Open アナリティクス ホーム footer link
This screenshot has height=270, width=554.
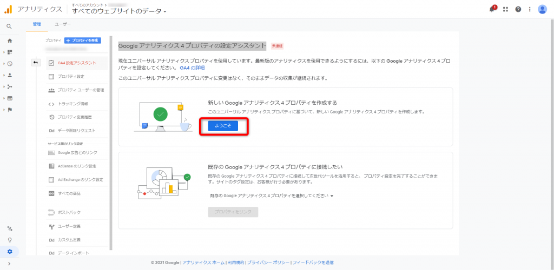tap(203, 262)
